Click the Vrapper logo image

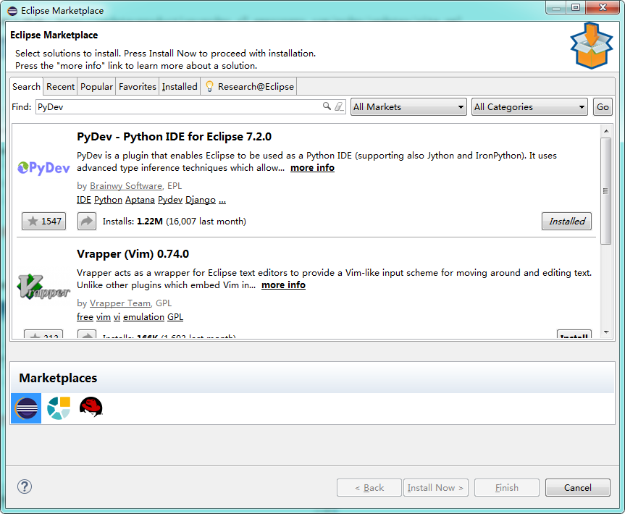coord(43,287)
